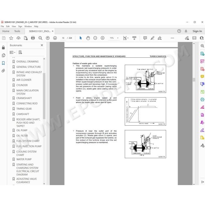Open INTAKE AND EXHAUST SYSTEM bookmark
Image resolution: width=205 pixels, height=205 pixels.
(x=29, y=74)
